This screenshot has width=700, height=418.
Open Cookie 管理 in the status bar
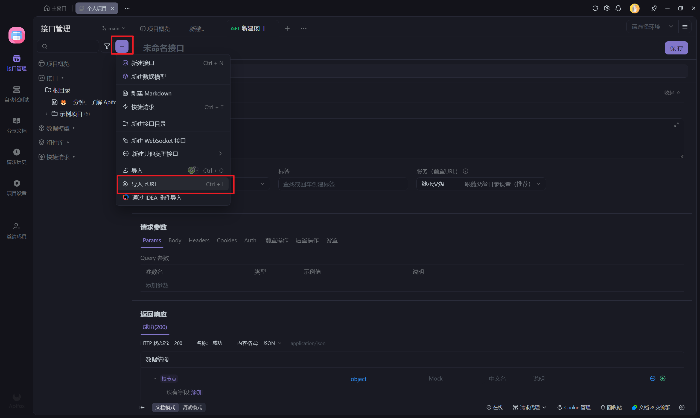pyautogui.click(x=574, y=407)
